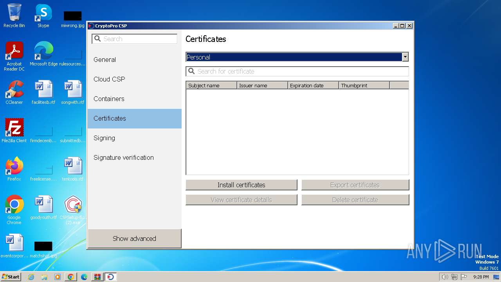This screenshot has width=501, height=282.
Task: Open the songwith.rtf document icon
Action: pos(73,92)
